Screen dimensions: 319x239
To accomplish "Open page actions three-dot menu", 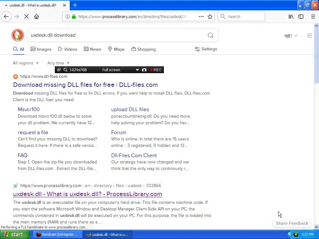I will (x=201, y=17).
